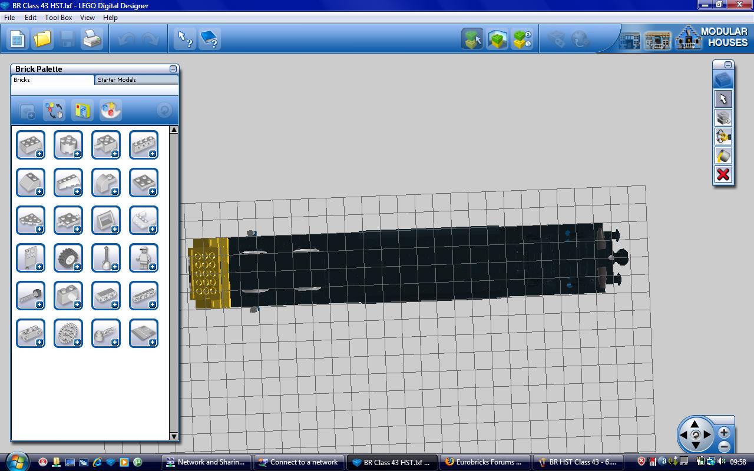
Task: Switch to the Bricks tab
Action: click(x=52, y=80)
